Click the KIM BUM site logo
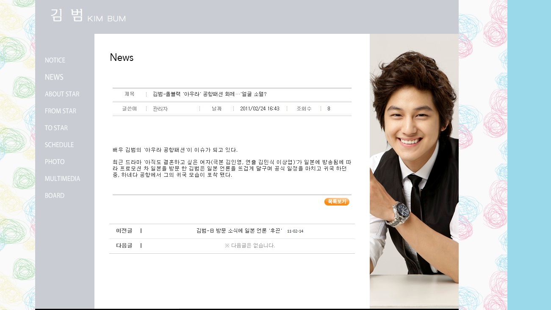Image resolution: width=551 pixels, height=310 pixels. (88, 16)
